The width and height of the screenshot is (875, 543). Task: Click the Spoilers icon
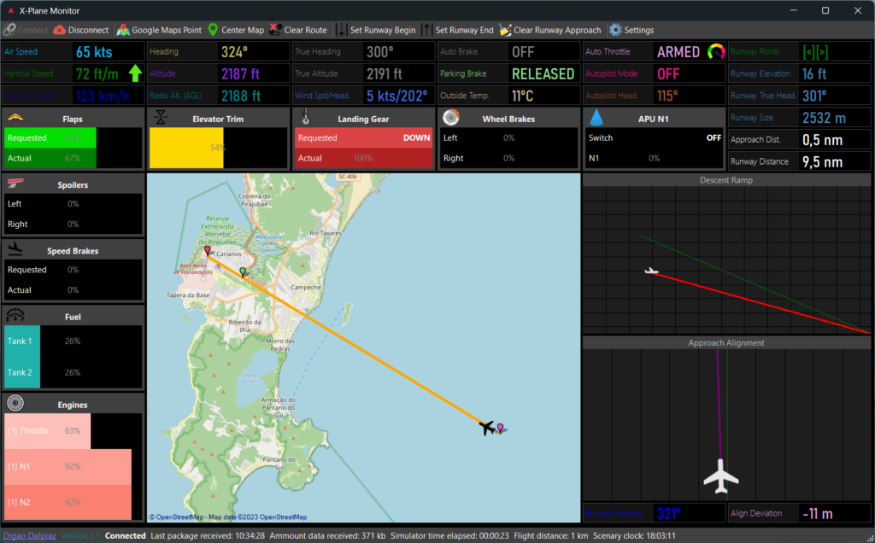[x=15, y=184]
